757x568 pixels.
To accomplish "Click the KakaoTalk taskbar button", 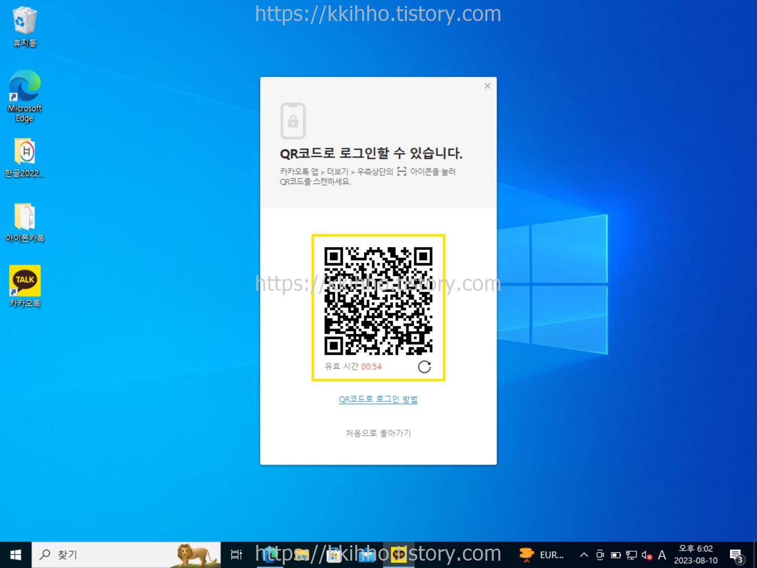I will tap(399, 555).
